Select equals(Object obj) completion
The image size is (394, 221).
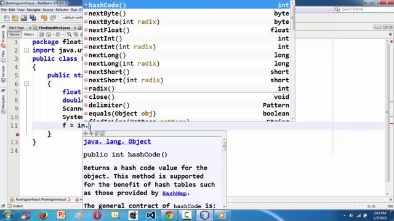(x=187, y=114)
